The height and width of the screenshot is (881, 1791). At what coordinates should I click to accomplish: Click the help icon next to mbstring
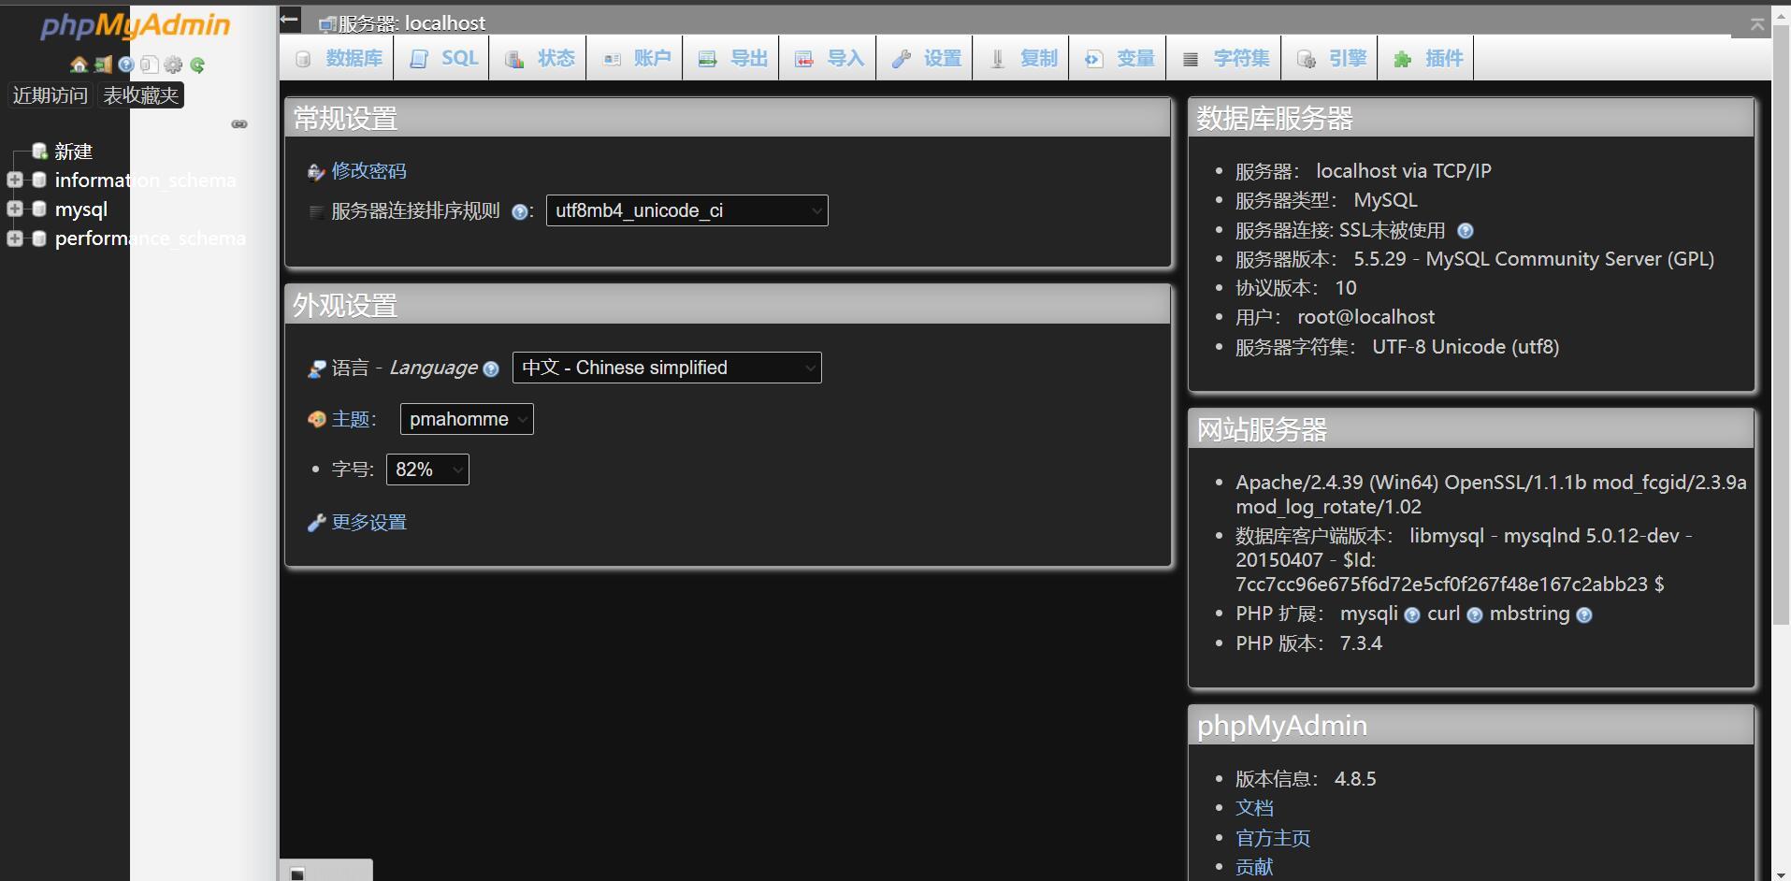[1584, 615]
